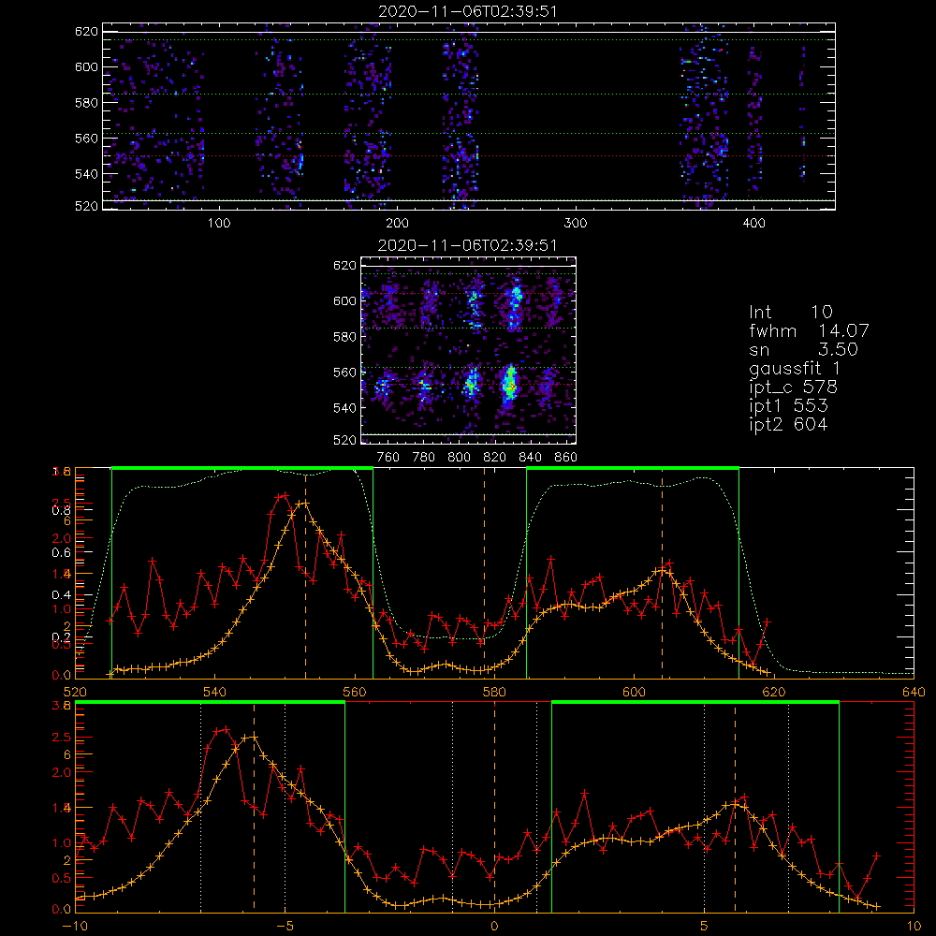This screenshot has width=936, height=936.
Task: Select the 'Int 10' parameter line
Action: point(790,312)
